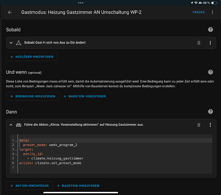This screenshot has width=221, height=195.
Task: Open the automation overflow menu beside TRACES
Action: pyautogui.click(x=212, y=12)
